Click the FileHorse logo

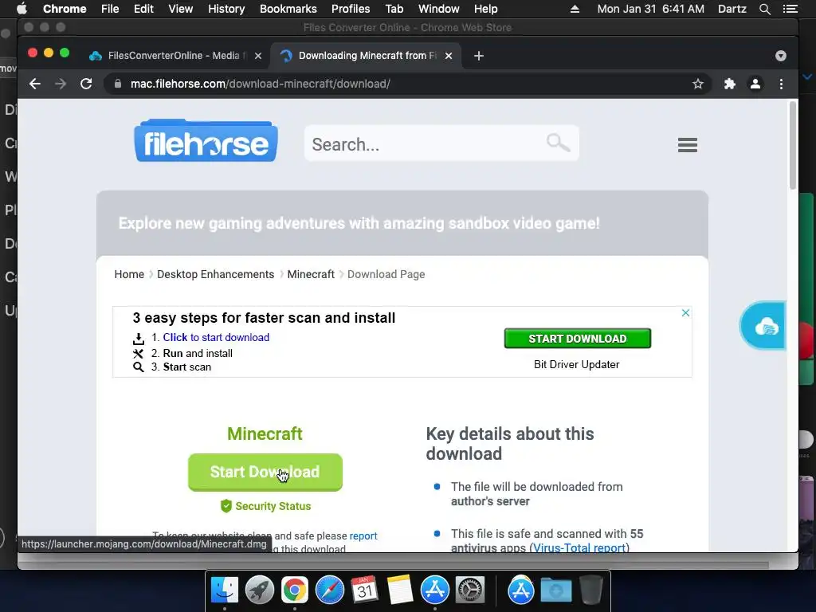pos(206,140)
